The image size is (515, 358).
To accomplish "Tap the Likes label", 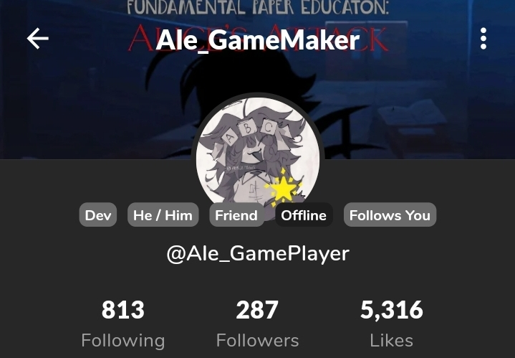I will 392,341.
